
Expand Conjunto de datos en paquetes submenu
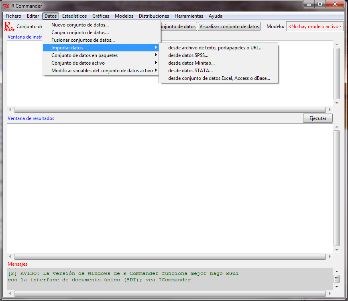tap(101, 55)
